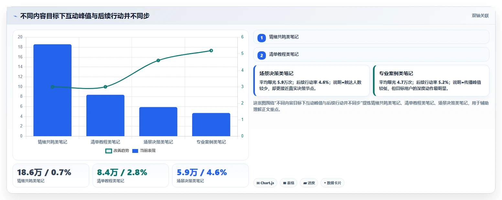The width and height of the screenshot is (502, 200).
Task: Click the x-axis label 场景决策类笔记
Action: click(x=158, y=142)
